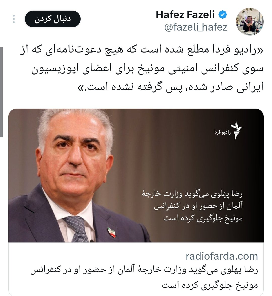
Task: Open Hafez Fazeli's profile picture
Action: 250,21
